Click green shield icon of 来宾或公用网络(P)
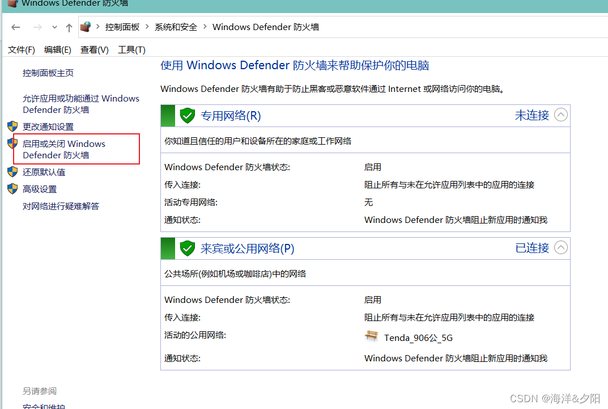This screenshot has width=608, height=409. point(188,248)
